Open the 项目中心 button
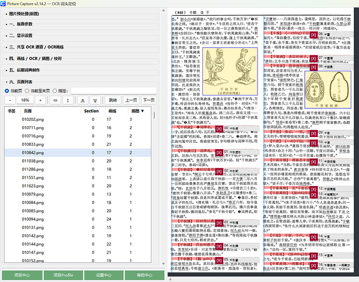This screenshot has height=282, width=359. (22, 275)
